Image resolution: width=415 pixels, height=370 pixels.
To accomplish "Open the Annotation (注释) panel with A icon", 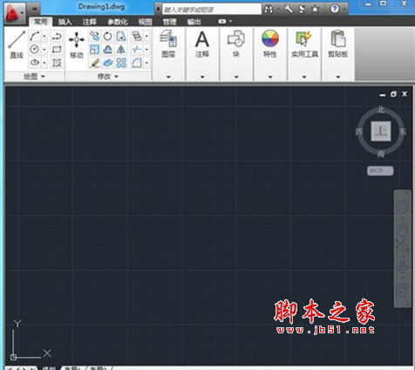I will [x=202, y=44].
